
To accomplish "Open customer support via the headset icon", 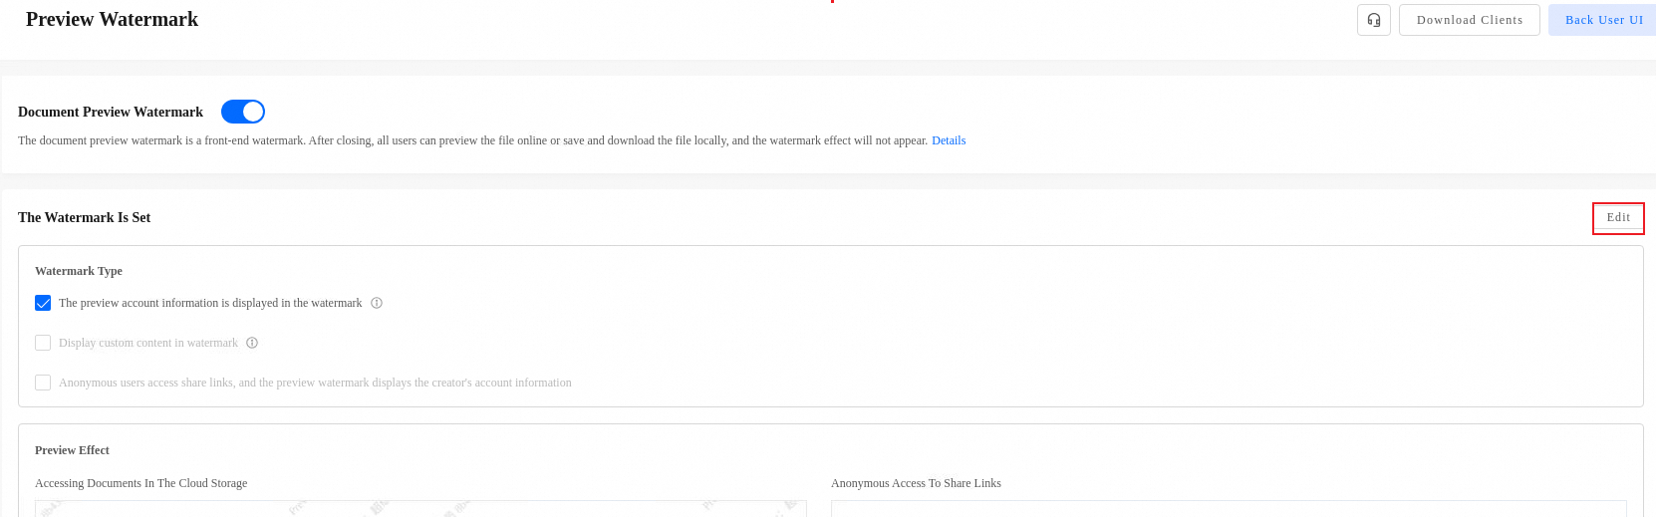I will [1373, 20].
